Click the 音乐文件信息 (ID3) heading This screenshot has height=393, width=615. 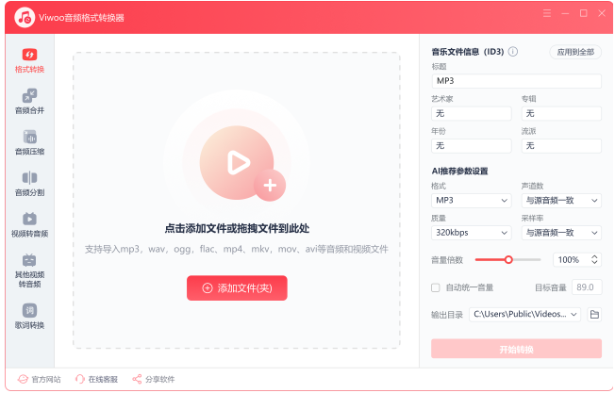[468, 52]
